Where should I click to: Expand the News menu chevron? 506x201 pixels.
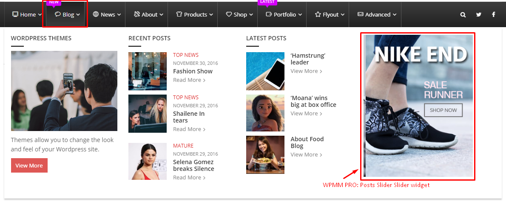(119, 15)
